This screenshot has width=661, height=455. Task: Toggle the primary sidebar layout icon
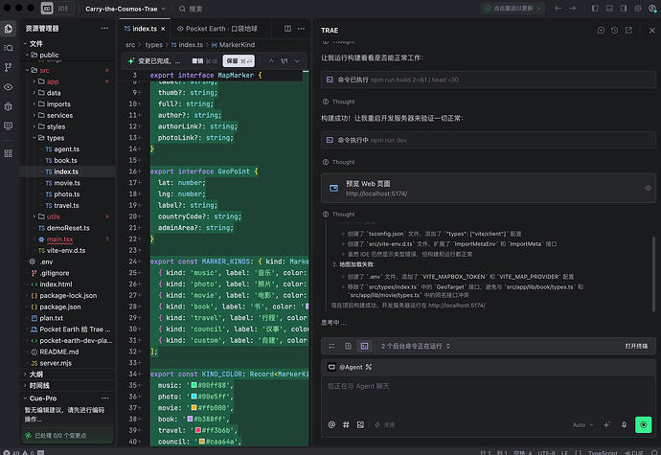tap(595, 9)
